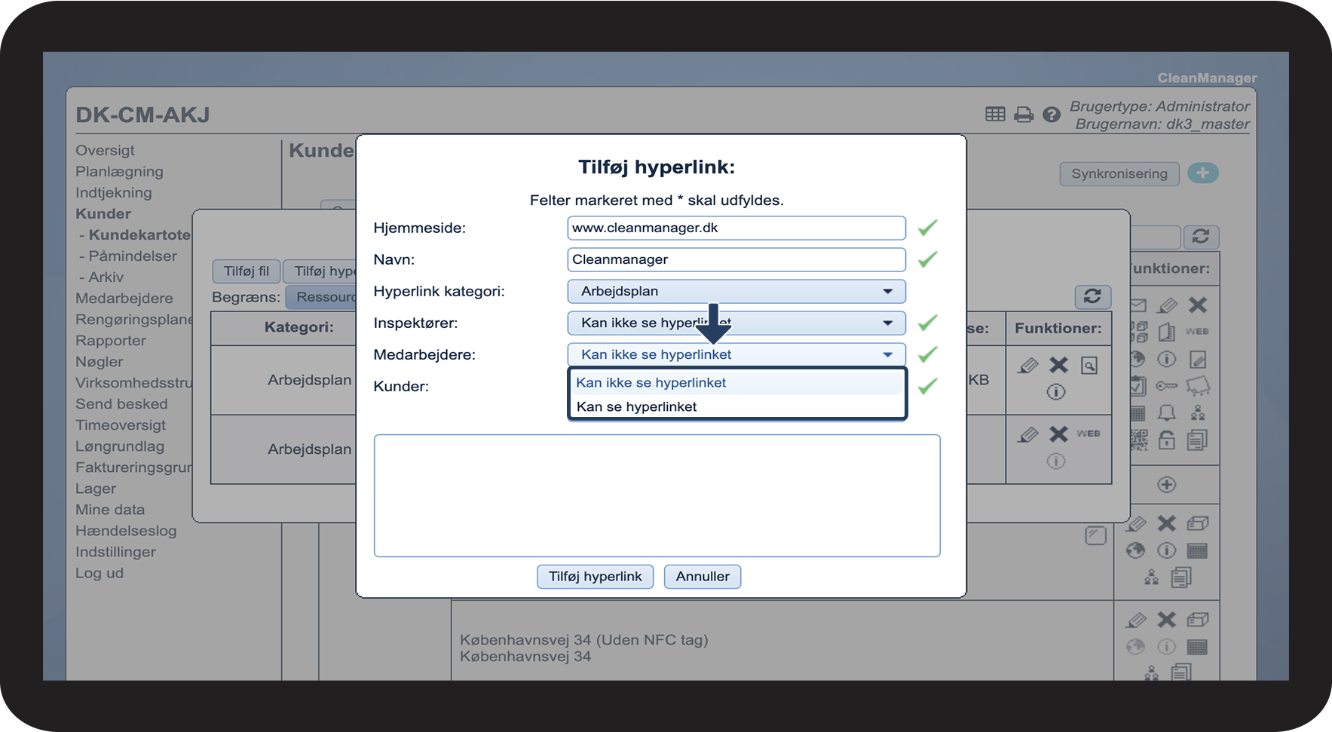Image resolution: width=1332 pixels, height=732 pixels.
Task: Expand the Inspektører dropdown arrow
Action: [x=888, y=323]
